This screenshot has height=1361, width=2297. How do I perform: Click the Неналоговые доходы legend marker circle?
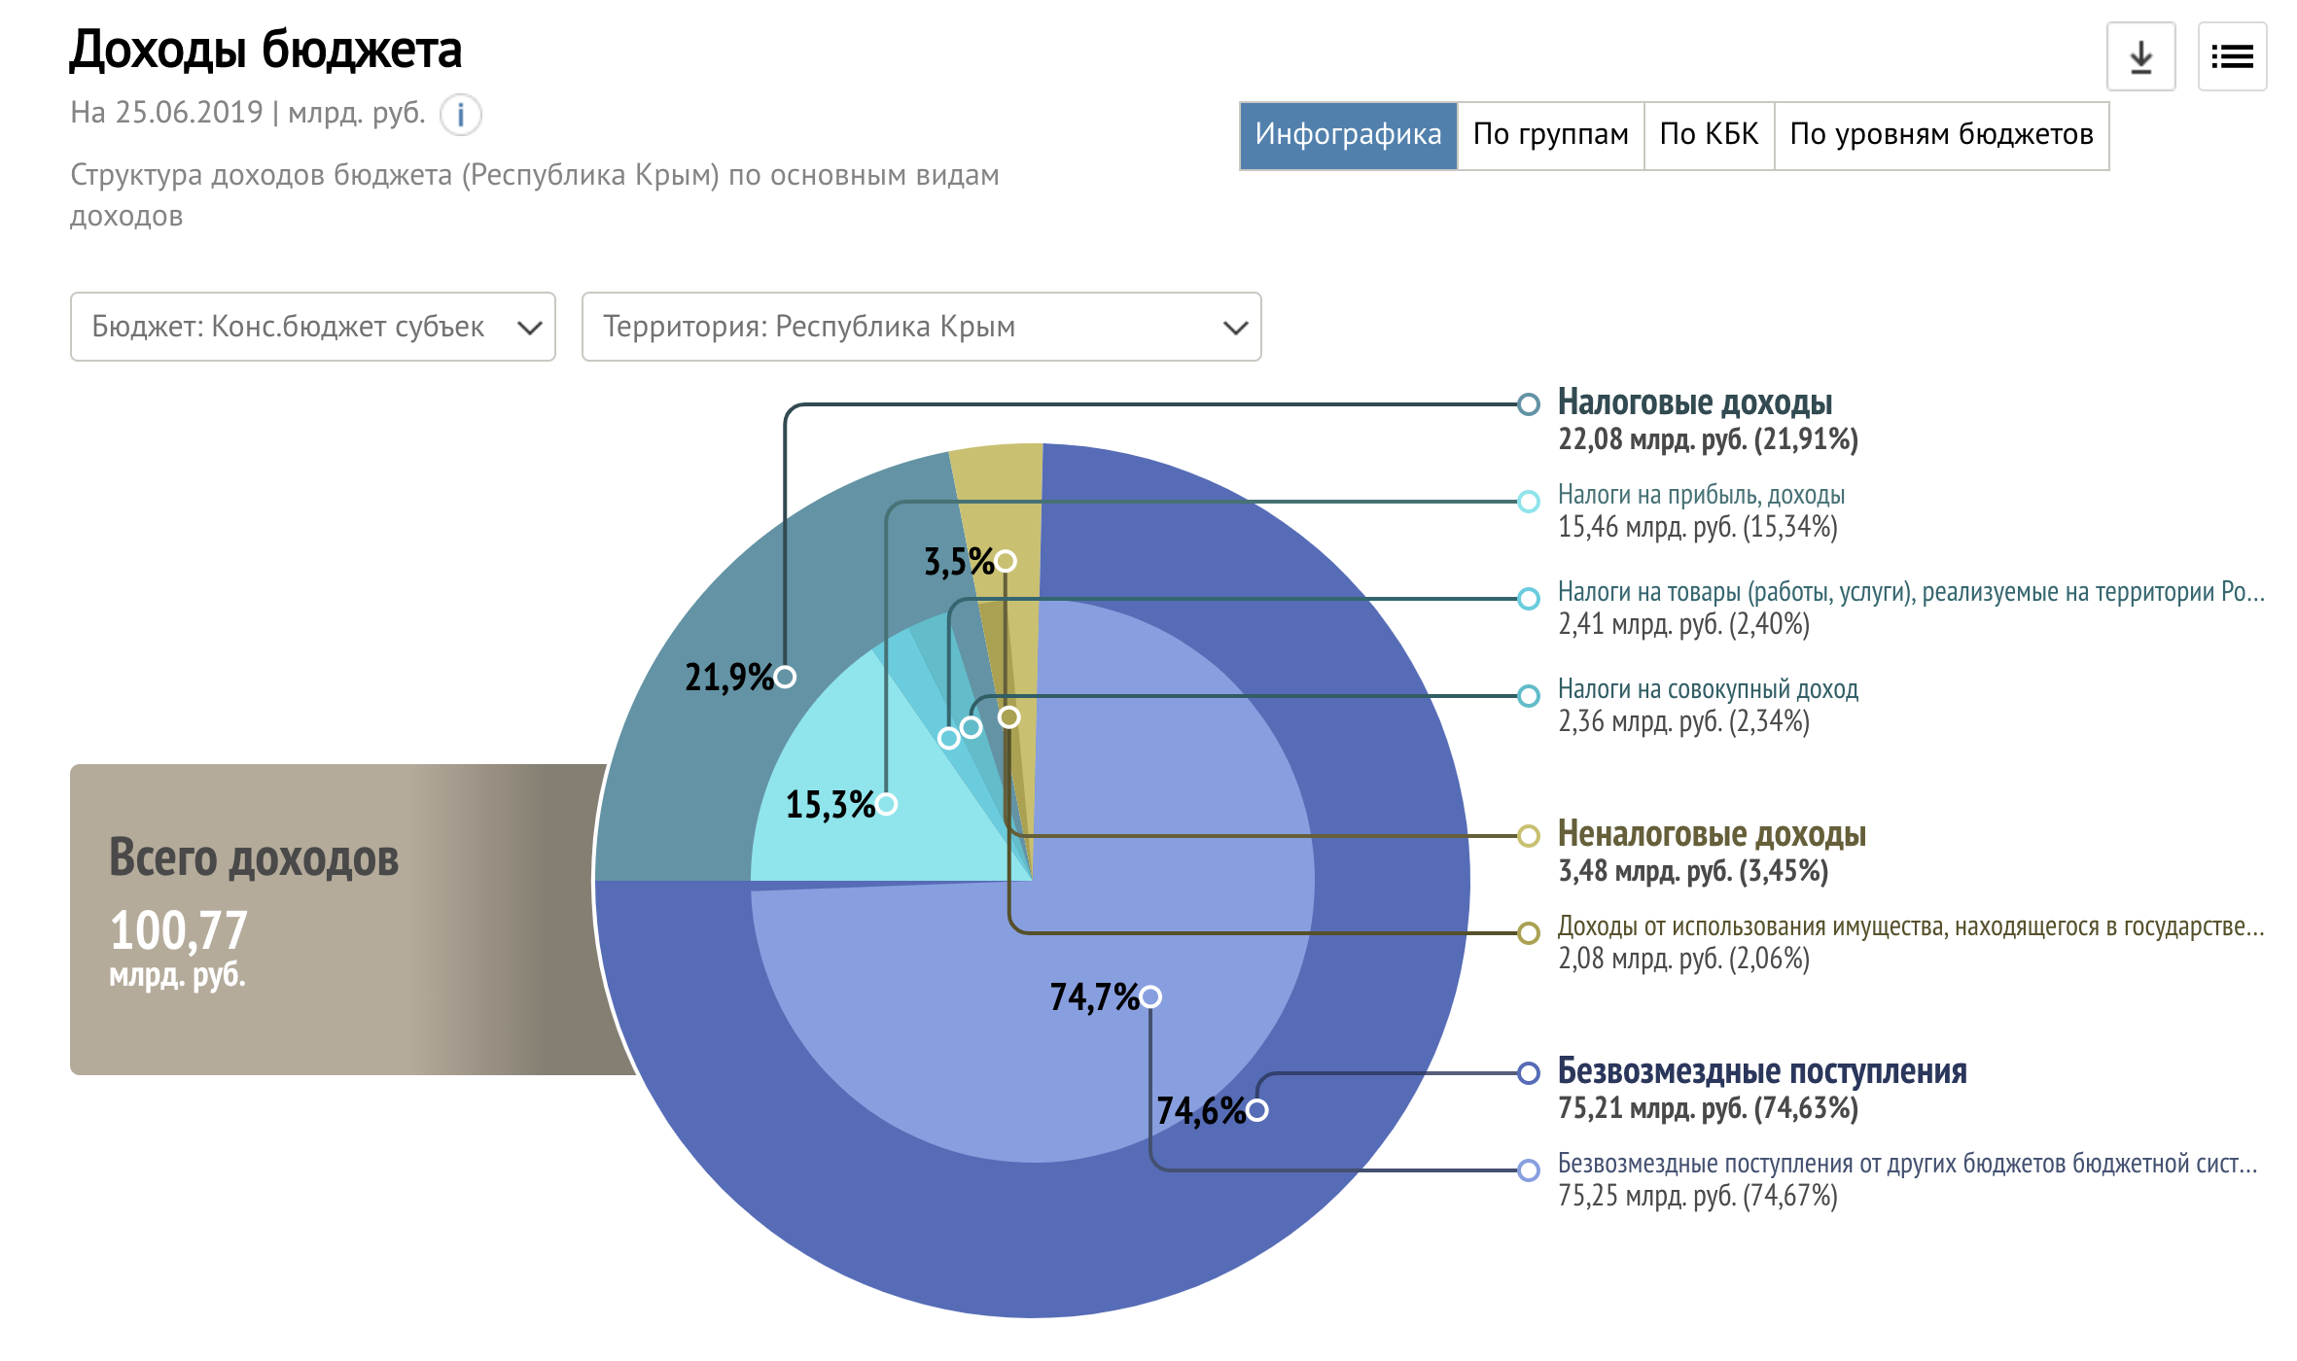pyautogui.click(x=1528, y=836)
